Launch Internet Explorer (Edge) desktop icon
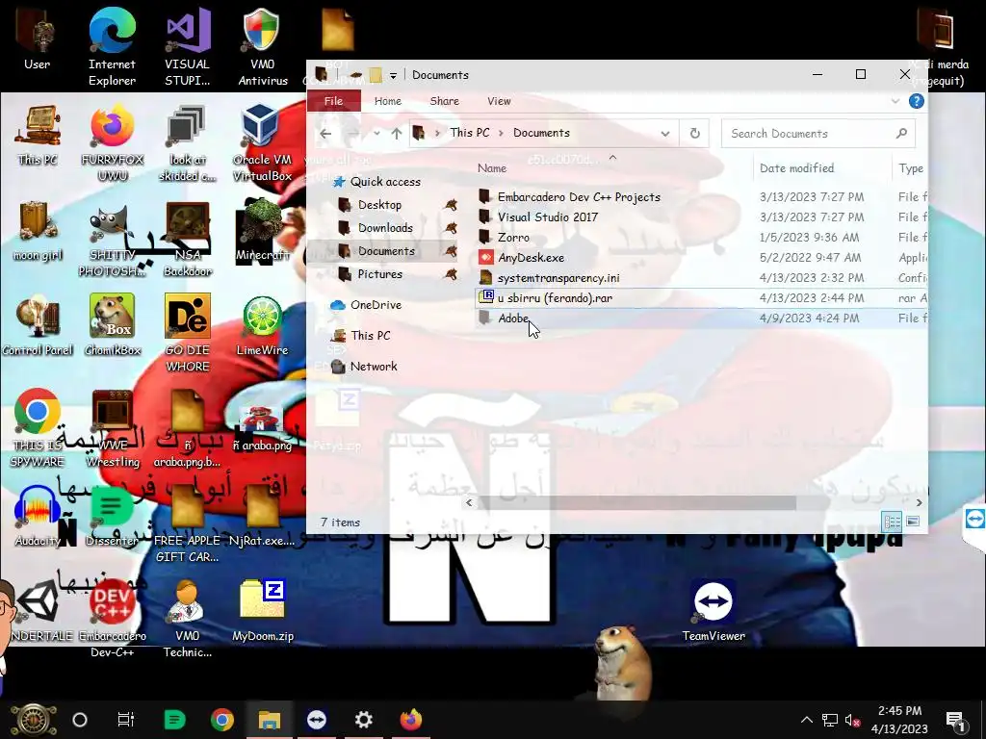986x739 pixels. tap(112, 45)
